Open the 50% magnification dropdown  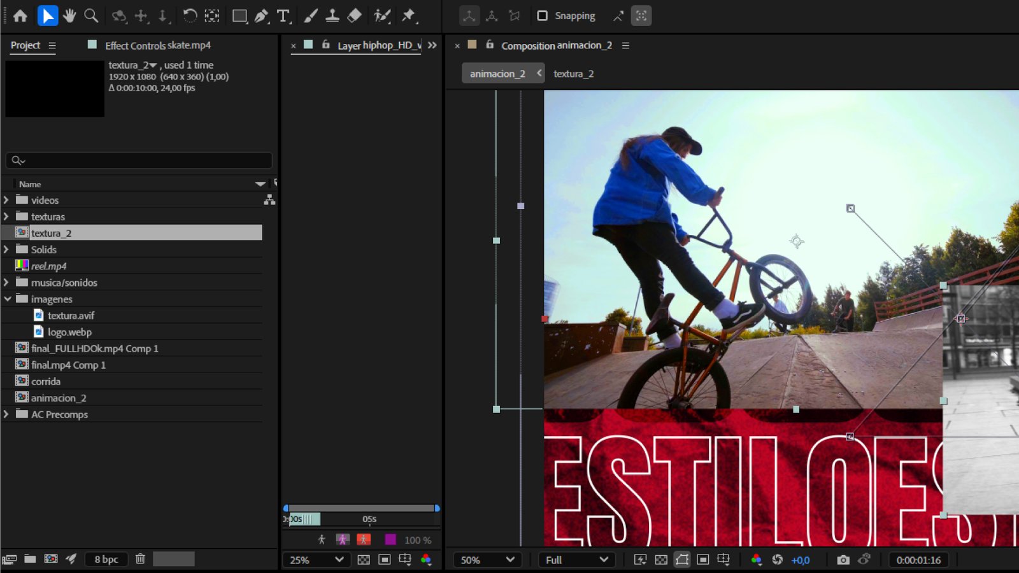point(487,560)
